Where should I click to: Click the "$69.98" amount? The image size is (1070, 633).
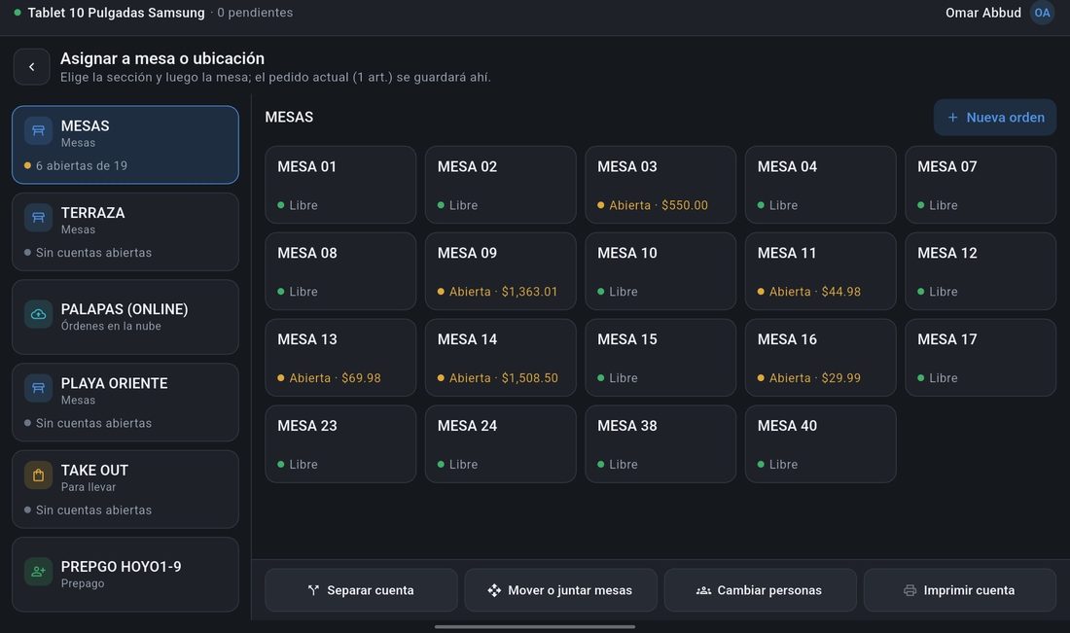361,378
